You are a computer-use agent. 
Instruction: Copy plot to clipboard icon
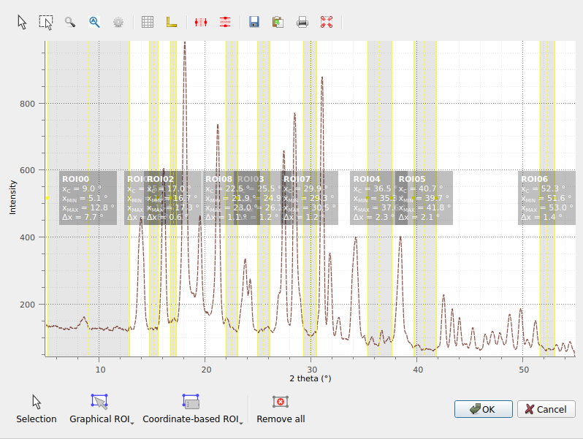coord(278,22)
